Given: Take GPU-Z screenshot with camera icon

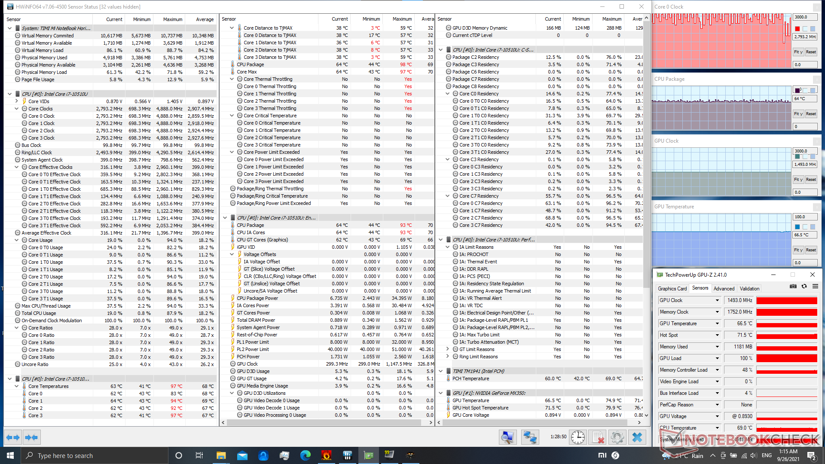Looking at the screenshot, I should pyautogui.click(x=793, y=287).
